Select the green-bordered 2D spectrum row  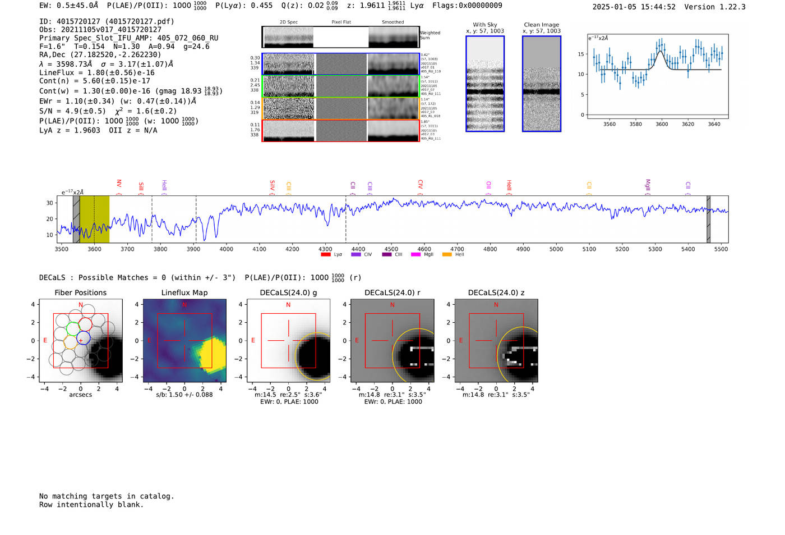[340, 86]
